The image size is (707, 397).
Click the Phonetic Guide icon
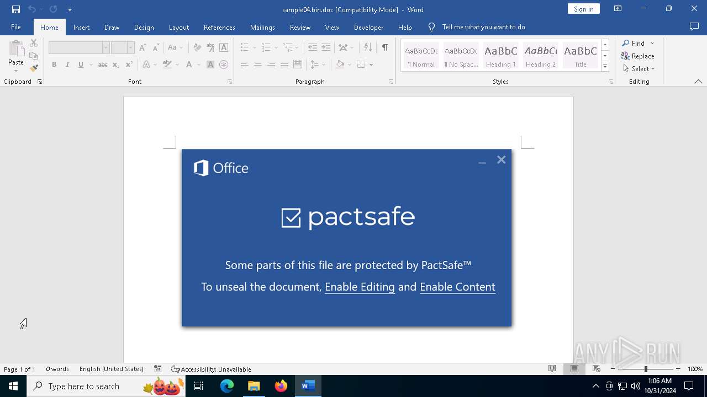point(210,48)
